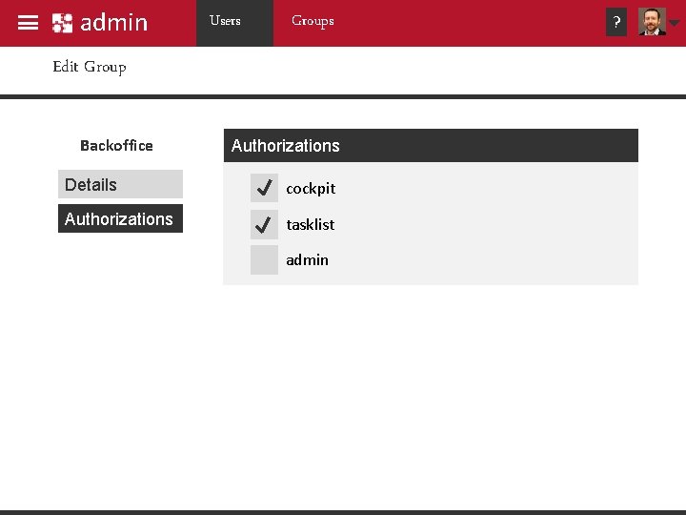Viewport: 686px width, 515px height.
Task: Open the help question mark button
Action: [x=616, y=22]
